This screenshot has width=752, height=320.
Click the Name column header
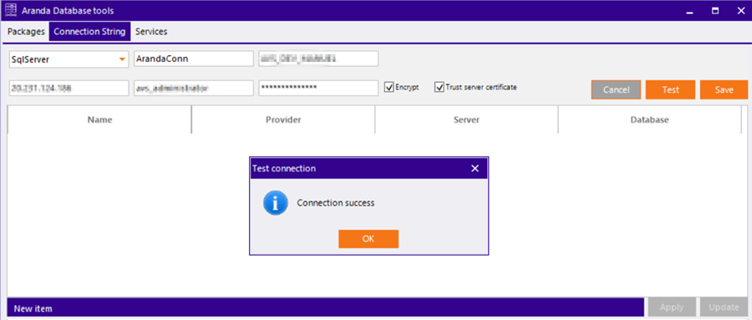99,120
